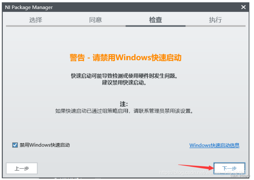Switch to the 选择 step tab
The image size is (254, 180).
[x=36, y=20]
